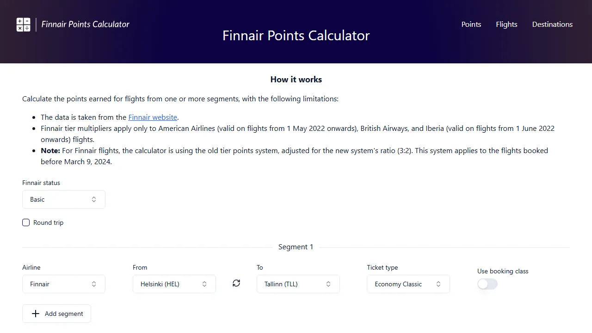Click the chevron on the From airport selector
The width and height of the screenshot is (592, 333).
tap(204, 284)
